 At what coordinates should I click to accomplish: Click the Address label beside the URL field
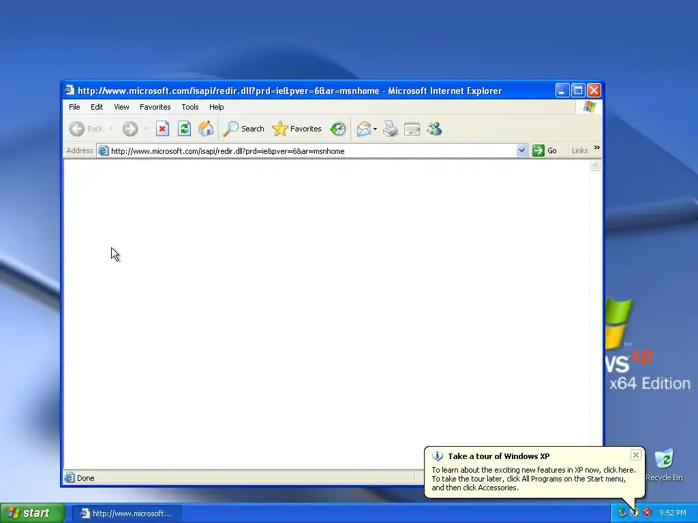(79, 150)
